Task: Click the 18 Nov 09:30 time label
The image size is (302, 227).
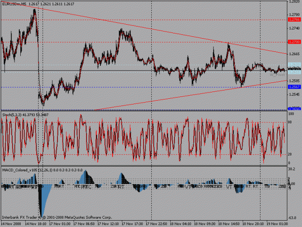Action: pos(205,224)
